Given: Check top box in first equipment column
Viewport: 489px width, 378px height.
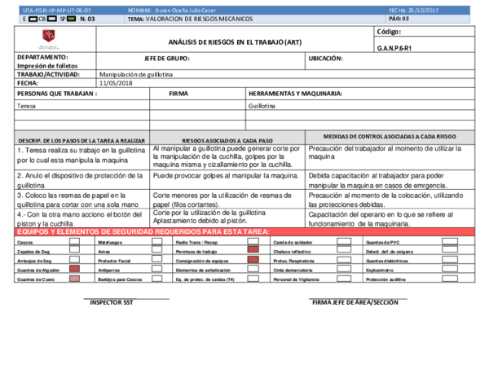Looking at the screenshot, I should pos(74,241).
